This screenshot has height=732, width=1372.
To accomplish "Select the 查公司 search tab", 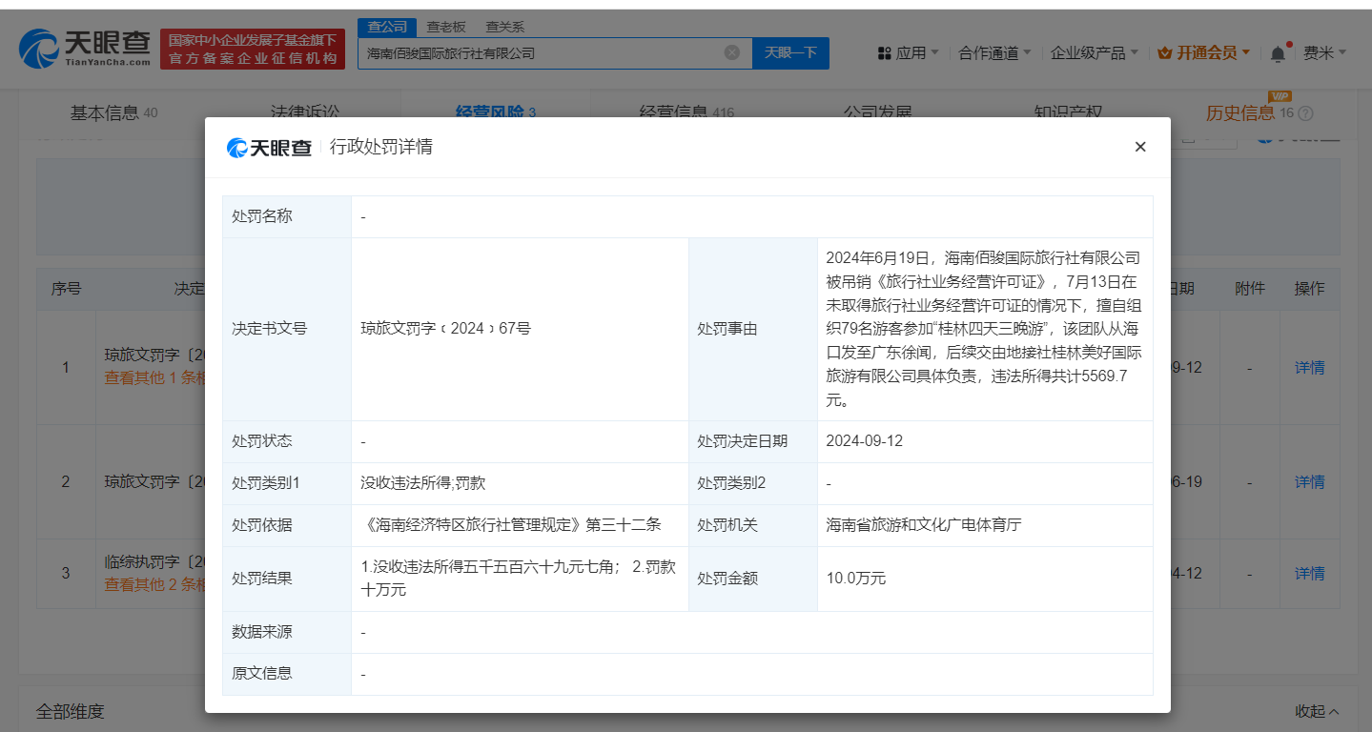I will [x=387, y=28].
